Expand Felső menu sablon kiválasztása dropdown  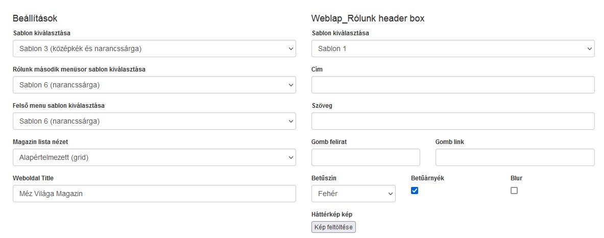click(x=154, y=121)
